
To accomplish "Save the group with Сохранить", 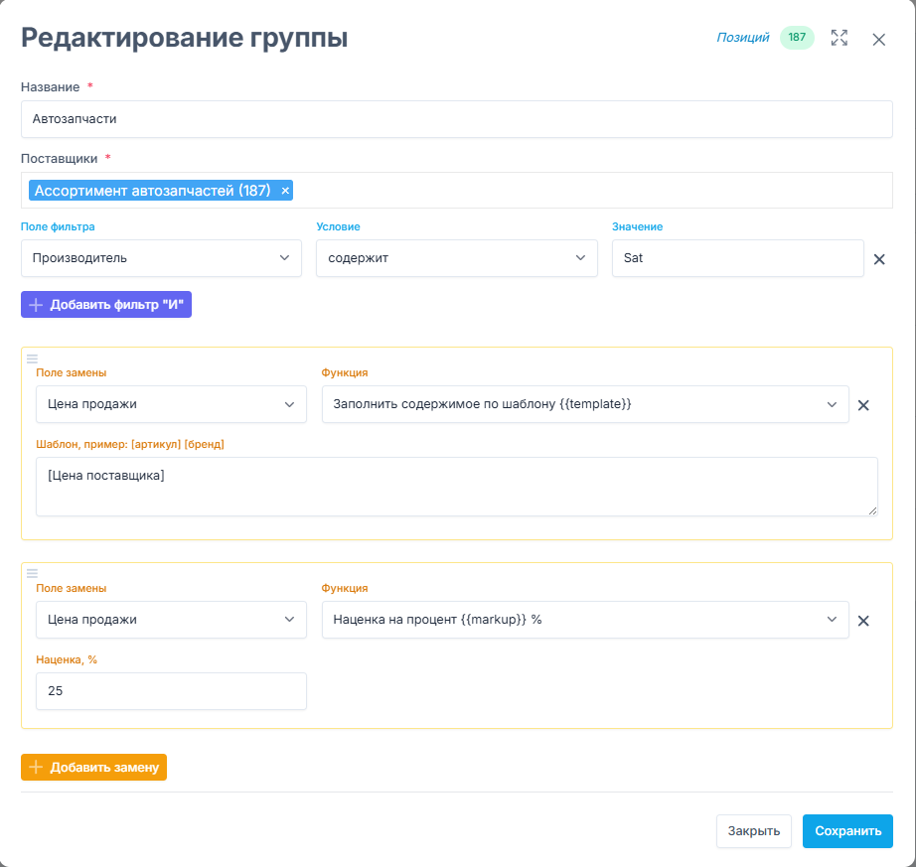I will (847, 831).
